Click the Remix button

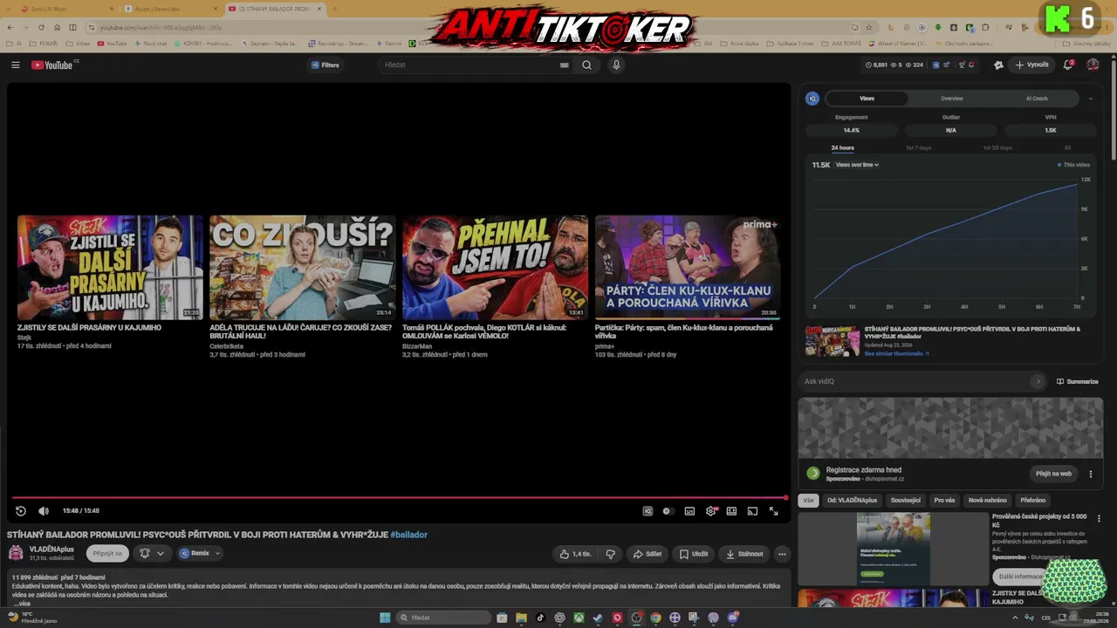coord(195,553)
